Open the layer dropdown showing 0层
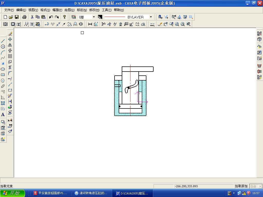Viewport: 263px width, 197px height. pyautogui.click(x=87, y=17)
